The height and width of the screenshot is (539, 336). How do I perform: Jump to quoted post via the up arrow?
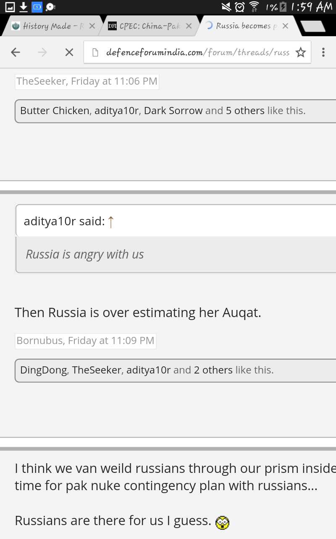pyautogui.click(x=111, y=221)
